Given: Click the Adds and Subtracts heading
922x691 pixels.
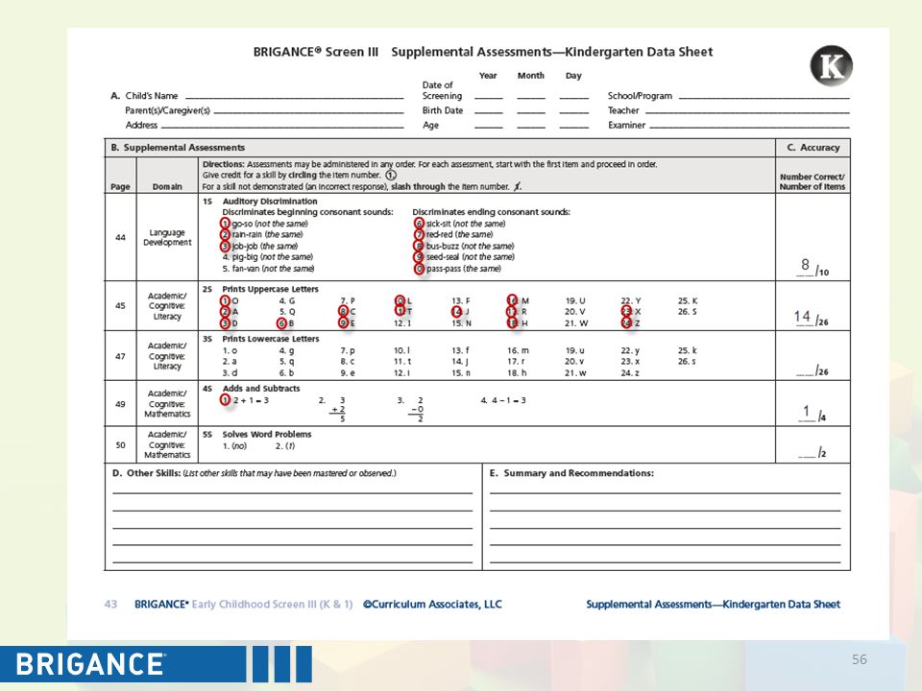Looking at the screenshot, I should coord(261,389).
